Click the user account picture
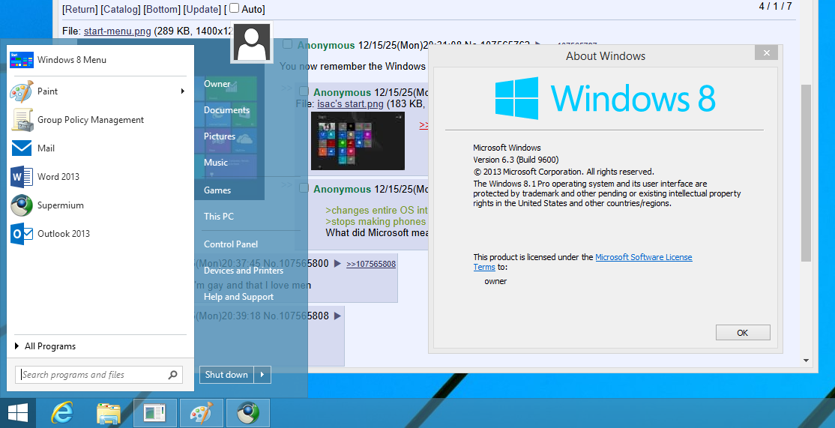 point(252,43)
